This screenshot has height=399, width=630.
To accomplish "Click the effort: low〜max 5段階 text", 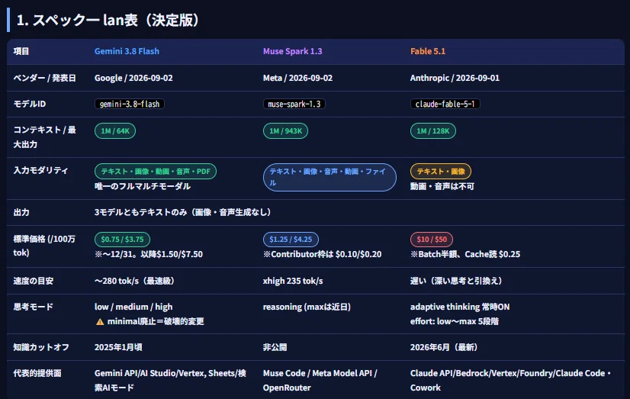I will 454,321.
